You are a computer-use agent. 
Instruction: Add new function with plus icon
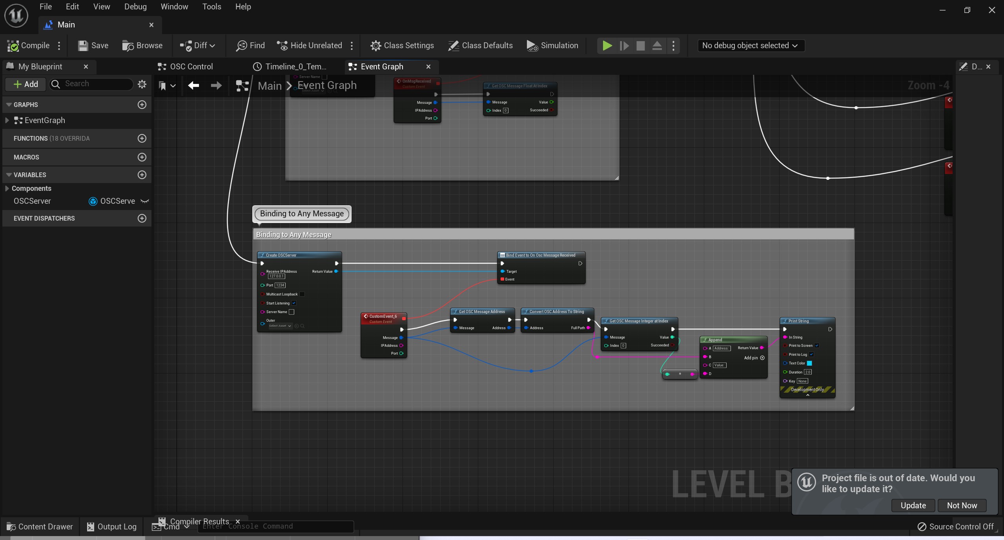point(142,138)
